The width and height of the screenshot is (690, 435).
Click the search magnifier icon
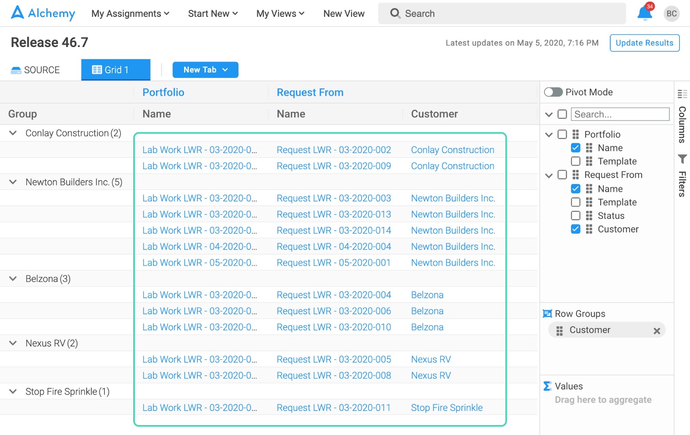[395, 13]
